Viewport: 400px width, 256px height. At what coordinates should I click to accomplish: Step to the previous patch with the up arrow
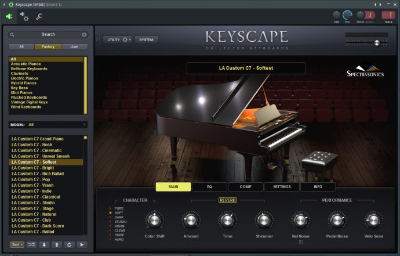pos(57,245)
